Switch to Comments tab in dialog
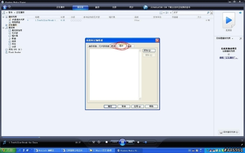The height and width of the screenshot is (153, 245). pos(130,46)
